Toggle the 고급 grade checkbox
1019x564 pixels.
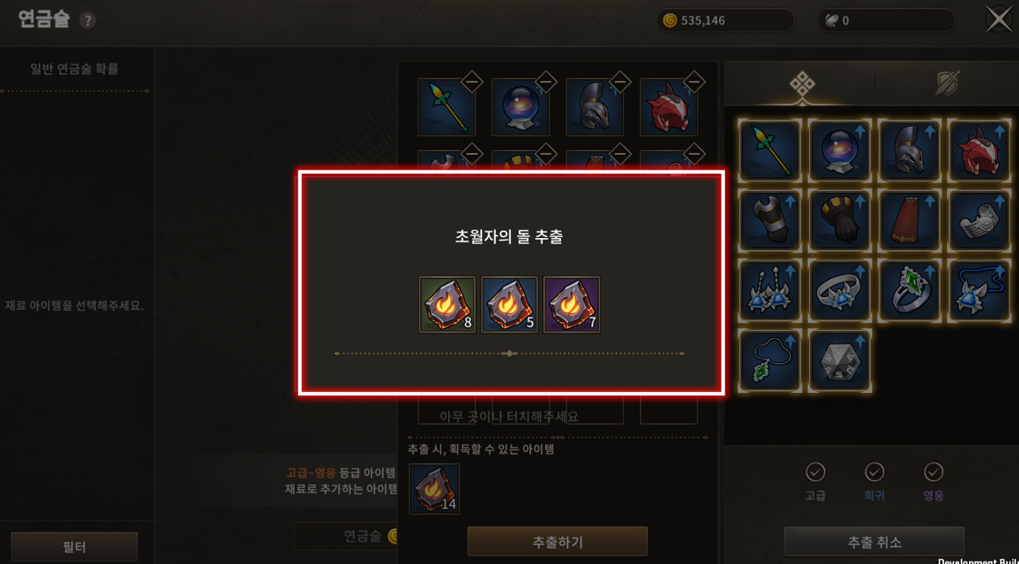pos(815,472)
